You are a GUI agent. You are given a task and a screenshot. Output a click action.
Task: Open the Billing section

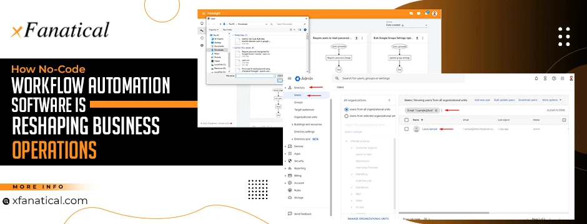tap(297, 175)
